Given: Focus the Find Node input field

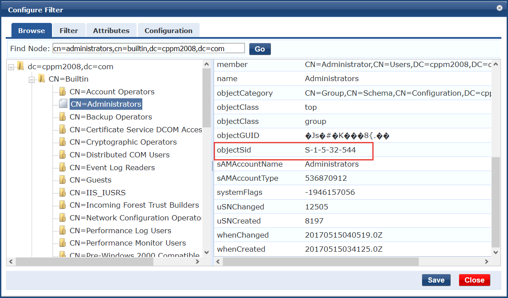Looking at the screenshot, I should (x=149, y=48).
